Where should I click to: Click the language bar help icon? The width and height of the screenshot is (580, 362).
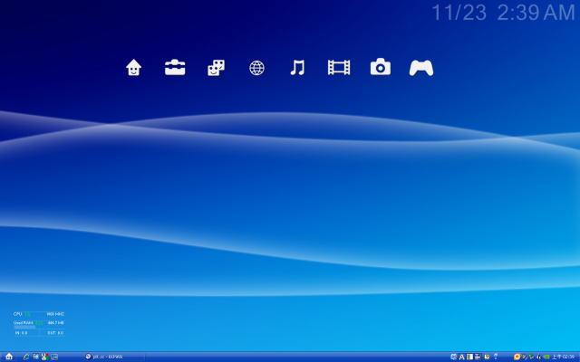point(487,357)
